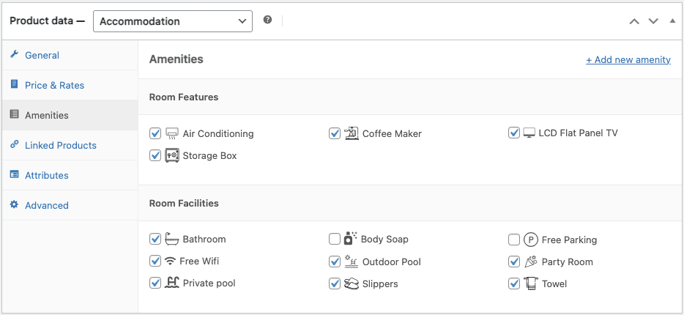Collapse the Product data panel triangle

(672, 21)
